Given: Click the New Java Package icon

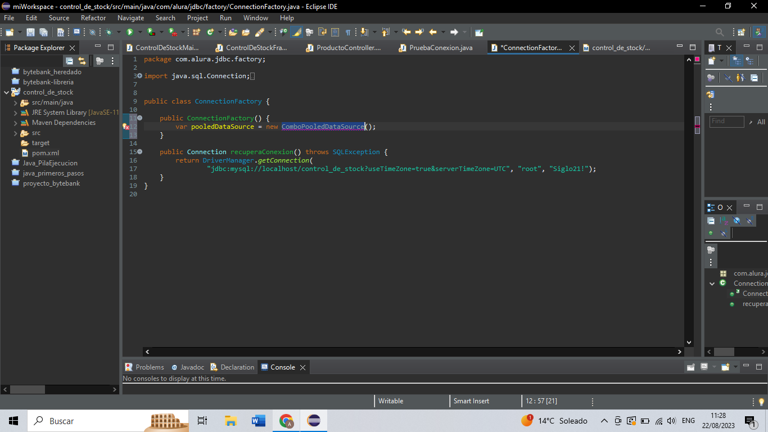Looking at the screenshot, I should pos(196,32).
